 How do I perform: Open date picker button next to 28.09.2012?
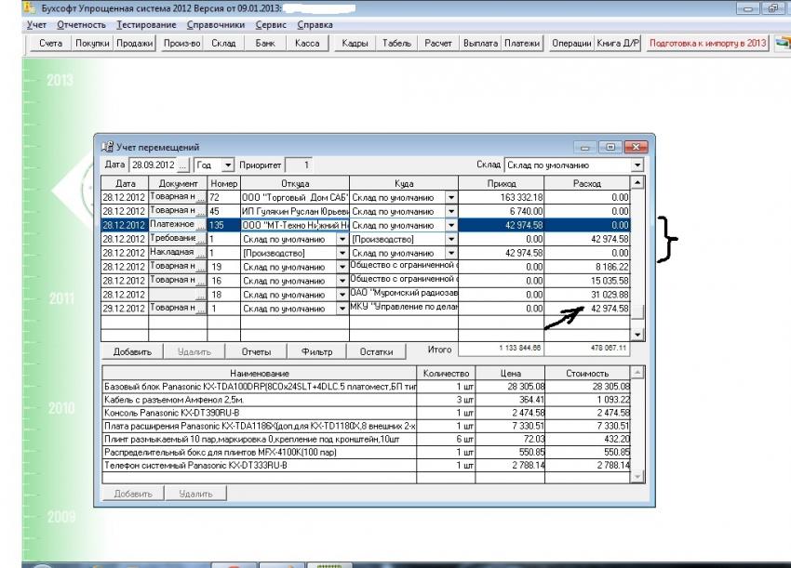point(182,165)
